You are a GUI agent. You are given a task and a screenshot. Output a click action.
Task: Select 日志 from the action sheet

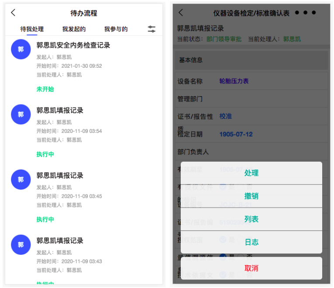(x=251, y=242)
